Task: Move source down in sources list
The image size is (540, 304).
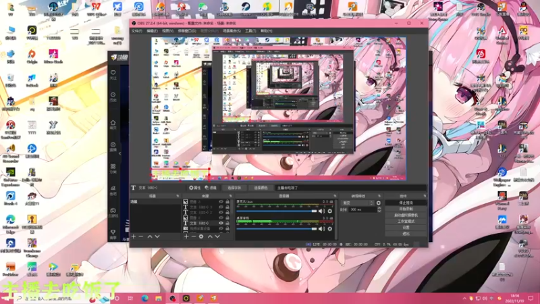Action: point(217,236)
